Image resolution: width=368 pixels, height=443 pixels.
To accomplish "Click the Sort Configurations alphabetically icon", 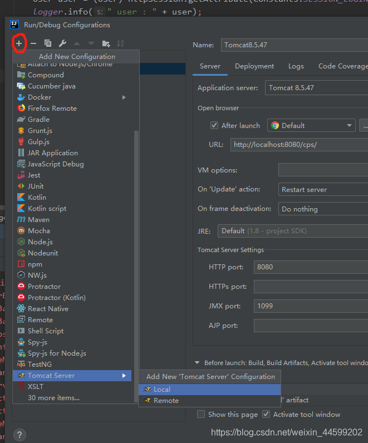I will pos(120,43).
